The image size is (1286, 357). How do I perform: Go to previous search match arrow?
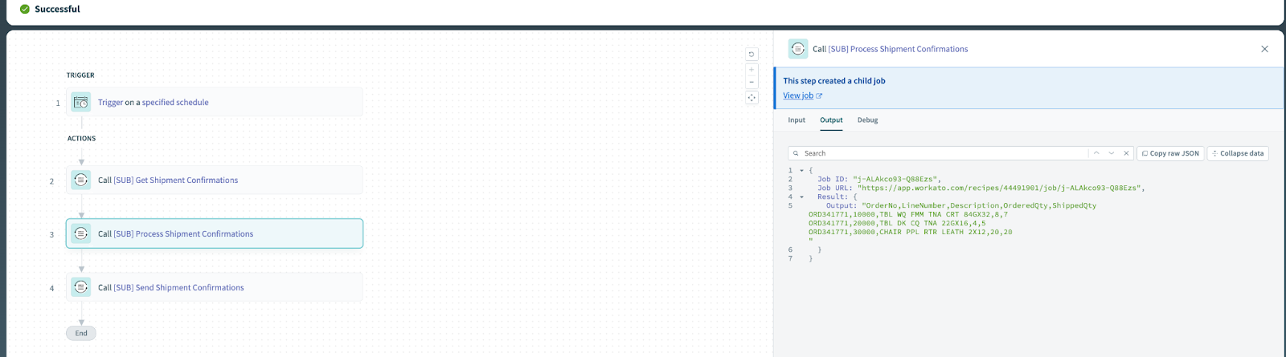(1096, 153)
